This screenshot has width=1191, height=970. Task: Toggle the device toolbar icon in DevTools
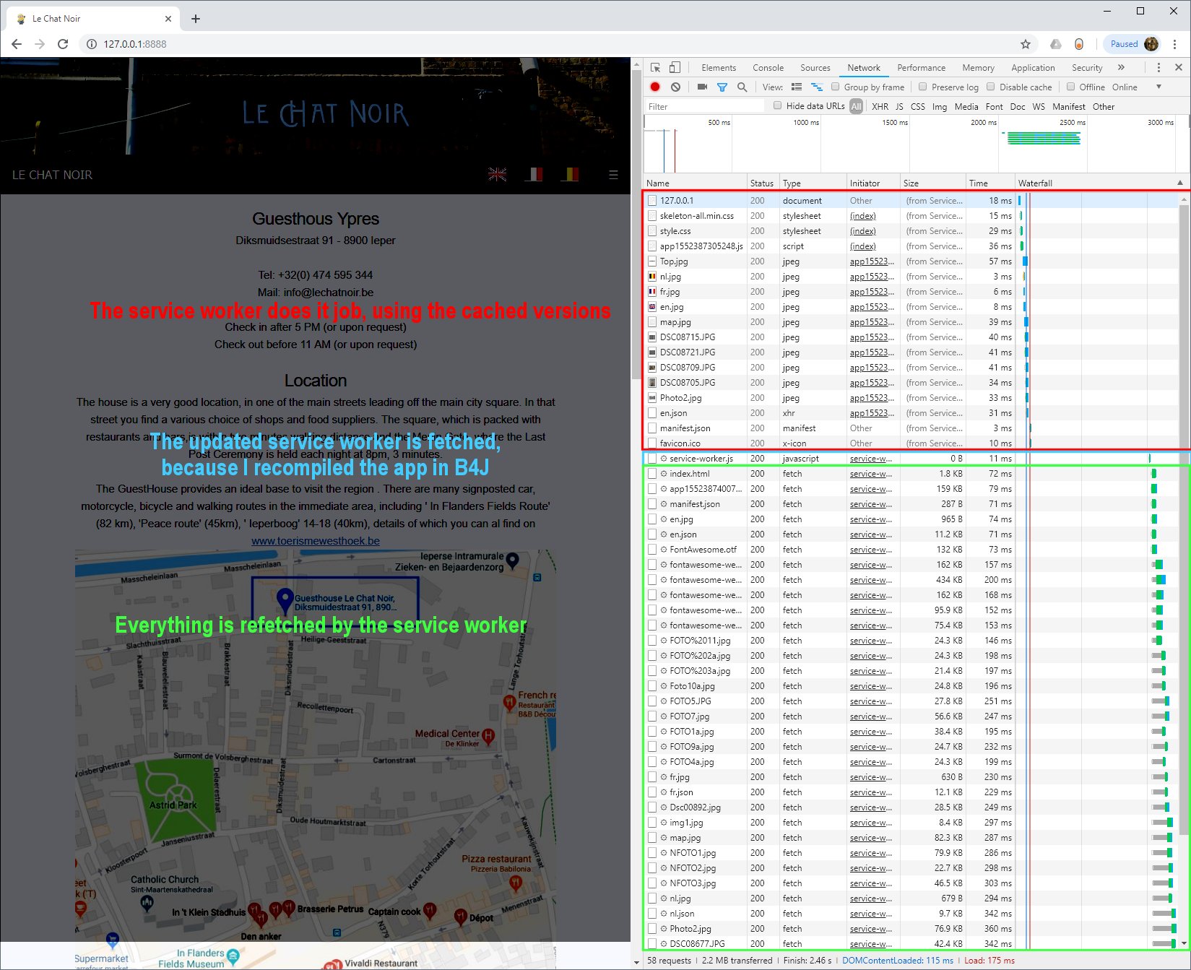[x=675, y=67]
